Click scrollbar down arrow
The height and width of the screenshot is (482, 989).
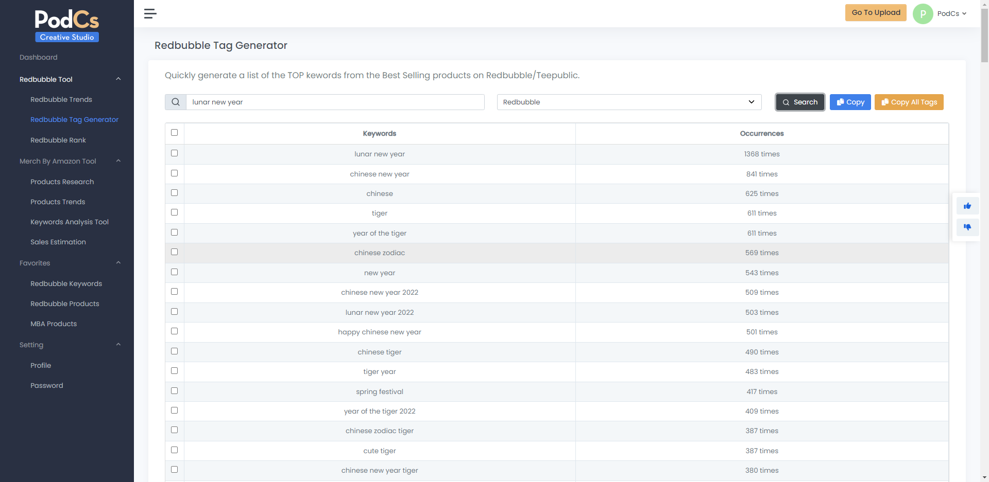984,477
